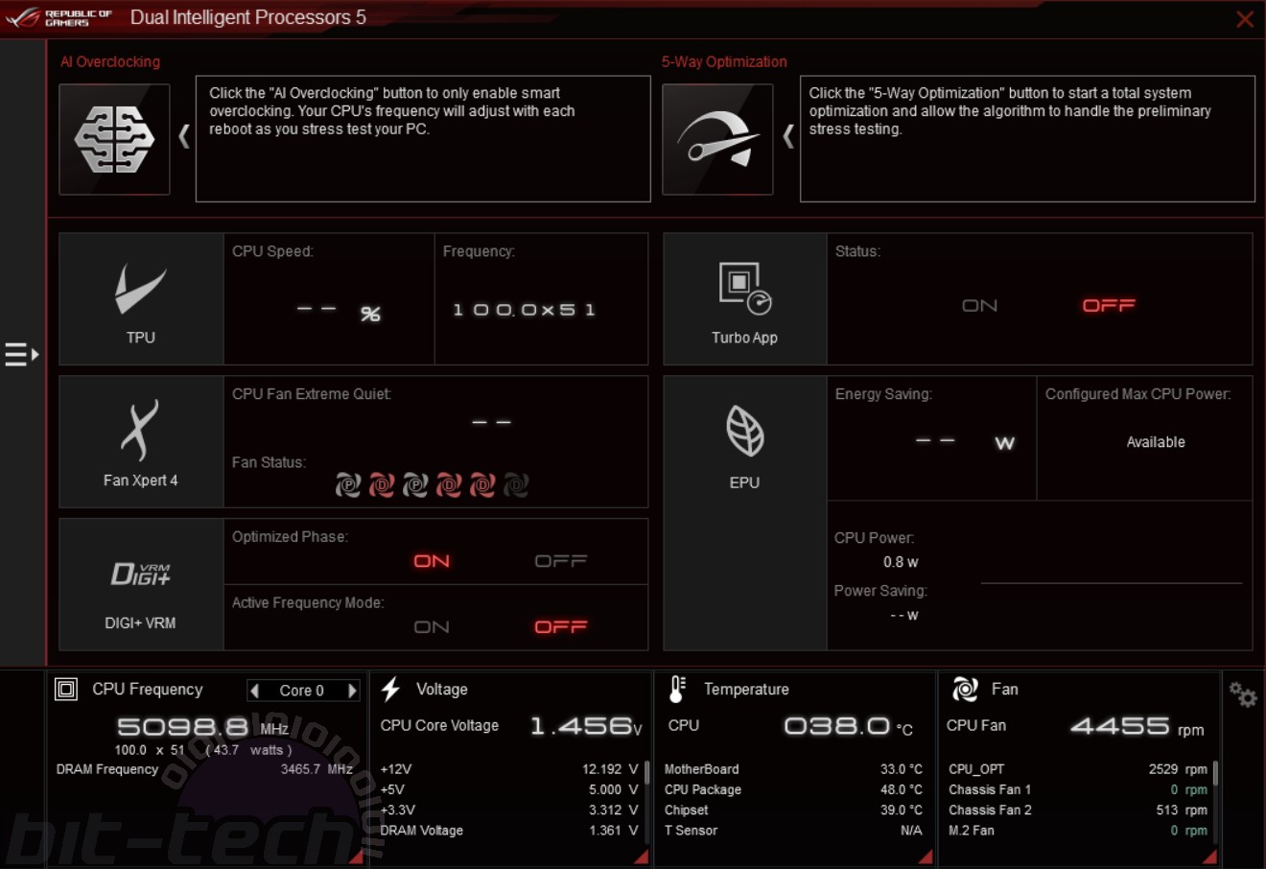Click the CPU Package 48.0 °C row
The width and height of the screenshot is (1266, 869).
[793, 789]
